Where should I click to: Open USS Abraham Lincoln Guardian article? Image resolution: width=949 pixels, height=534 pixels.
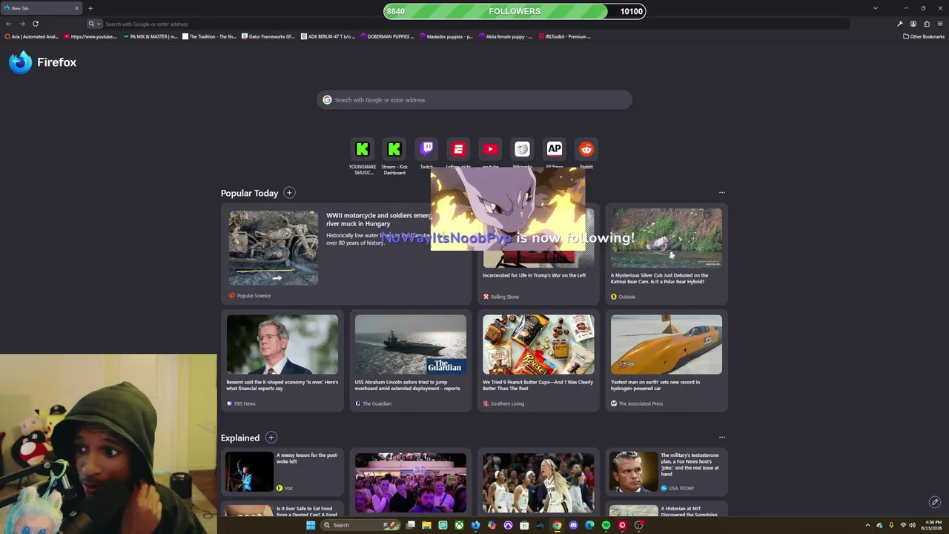(x=411, y=361)
